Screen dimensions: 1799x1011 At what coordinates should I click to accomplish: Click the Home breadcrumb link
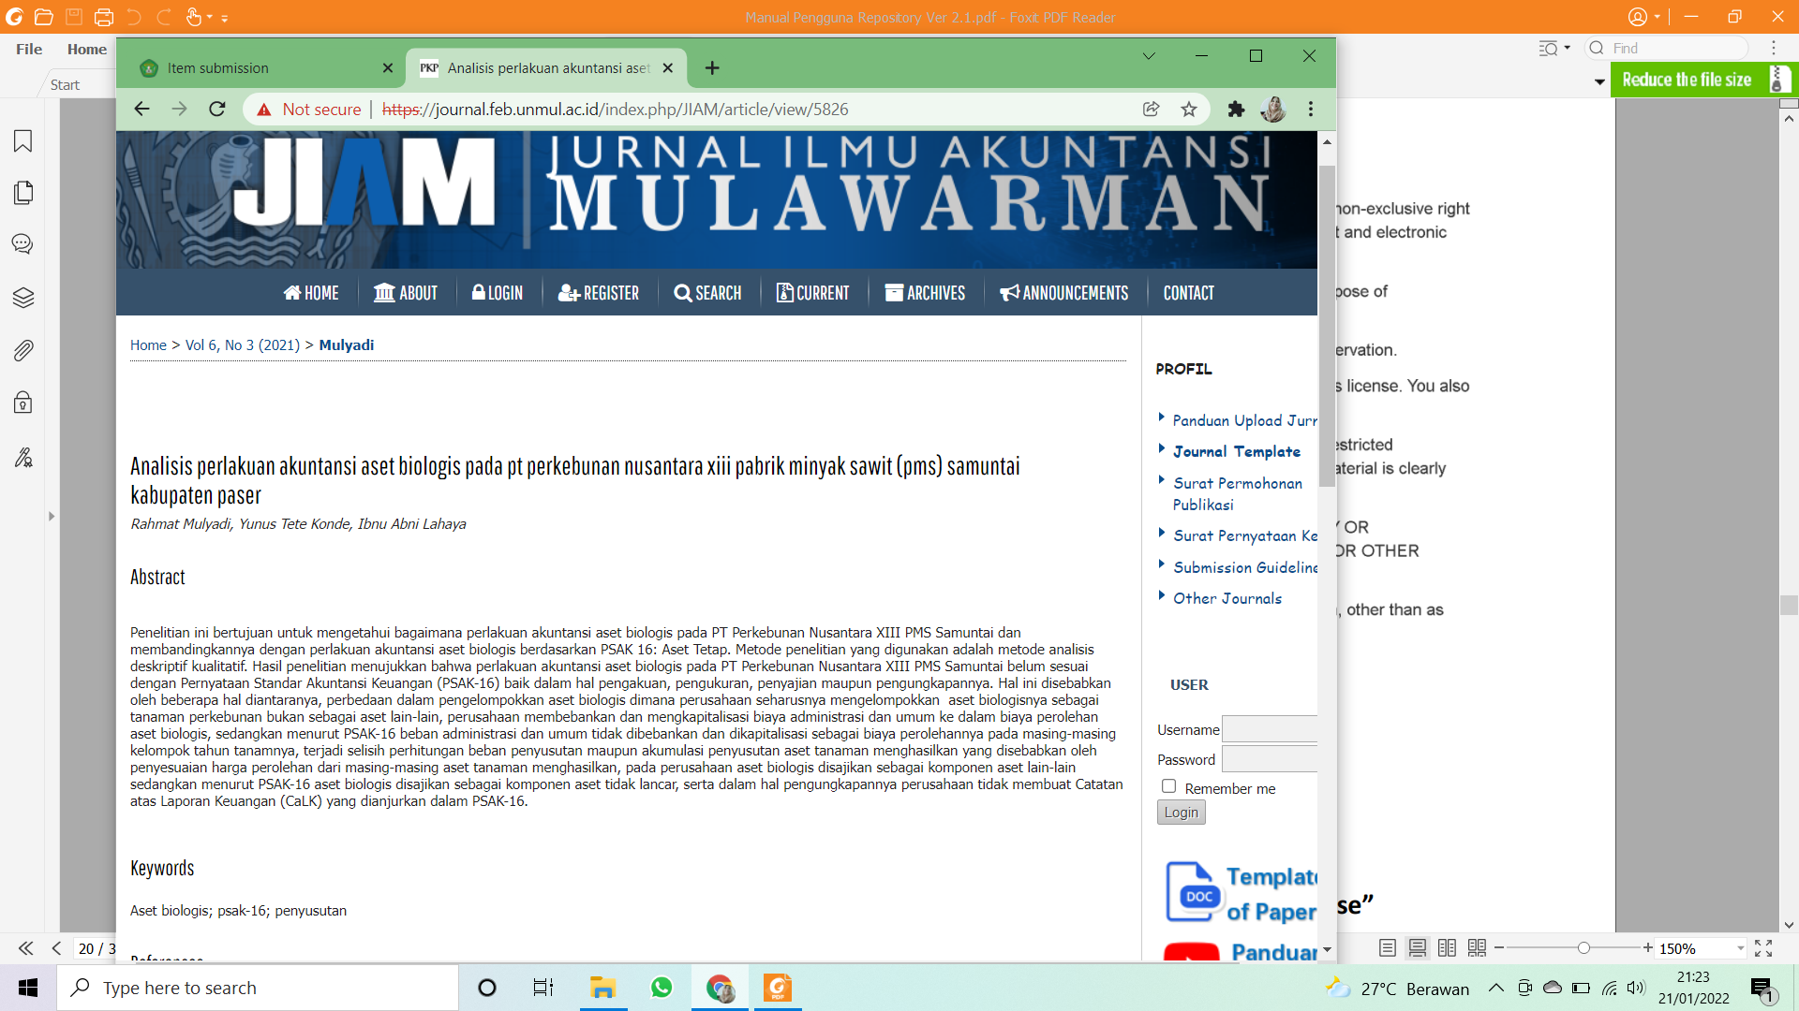coord(148,344)
